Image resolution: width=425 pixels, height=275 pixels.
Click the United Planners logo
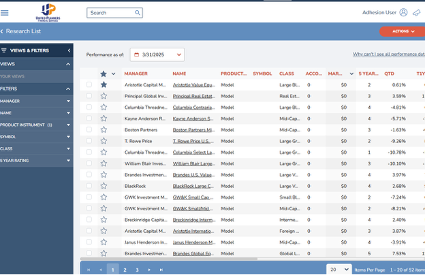48,12
